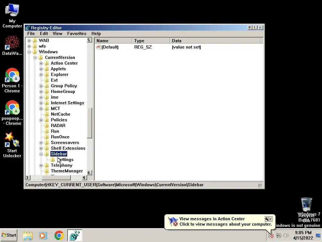Screen dimensions: 322x242
Task: Click the CurrentVersion folder icon
Action: coord(41,57)
